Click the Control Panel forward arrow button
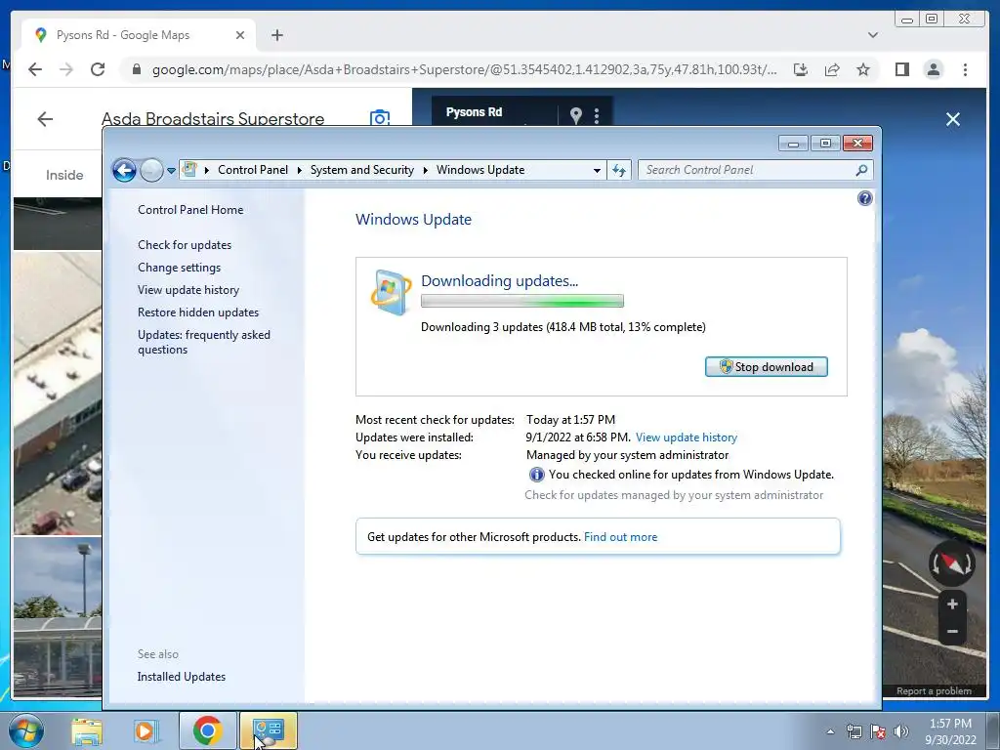This screenshot has height=750, width=1000. click(151, 170)
